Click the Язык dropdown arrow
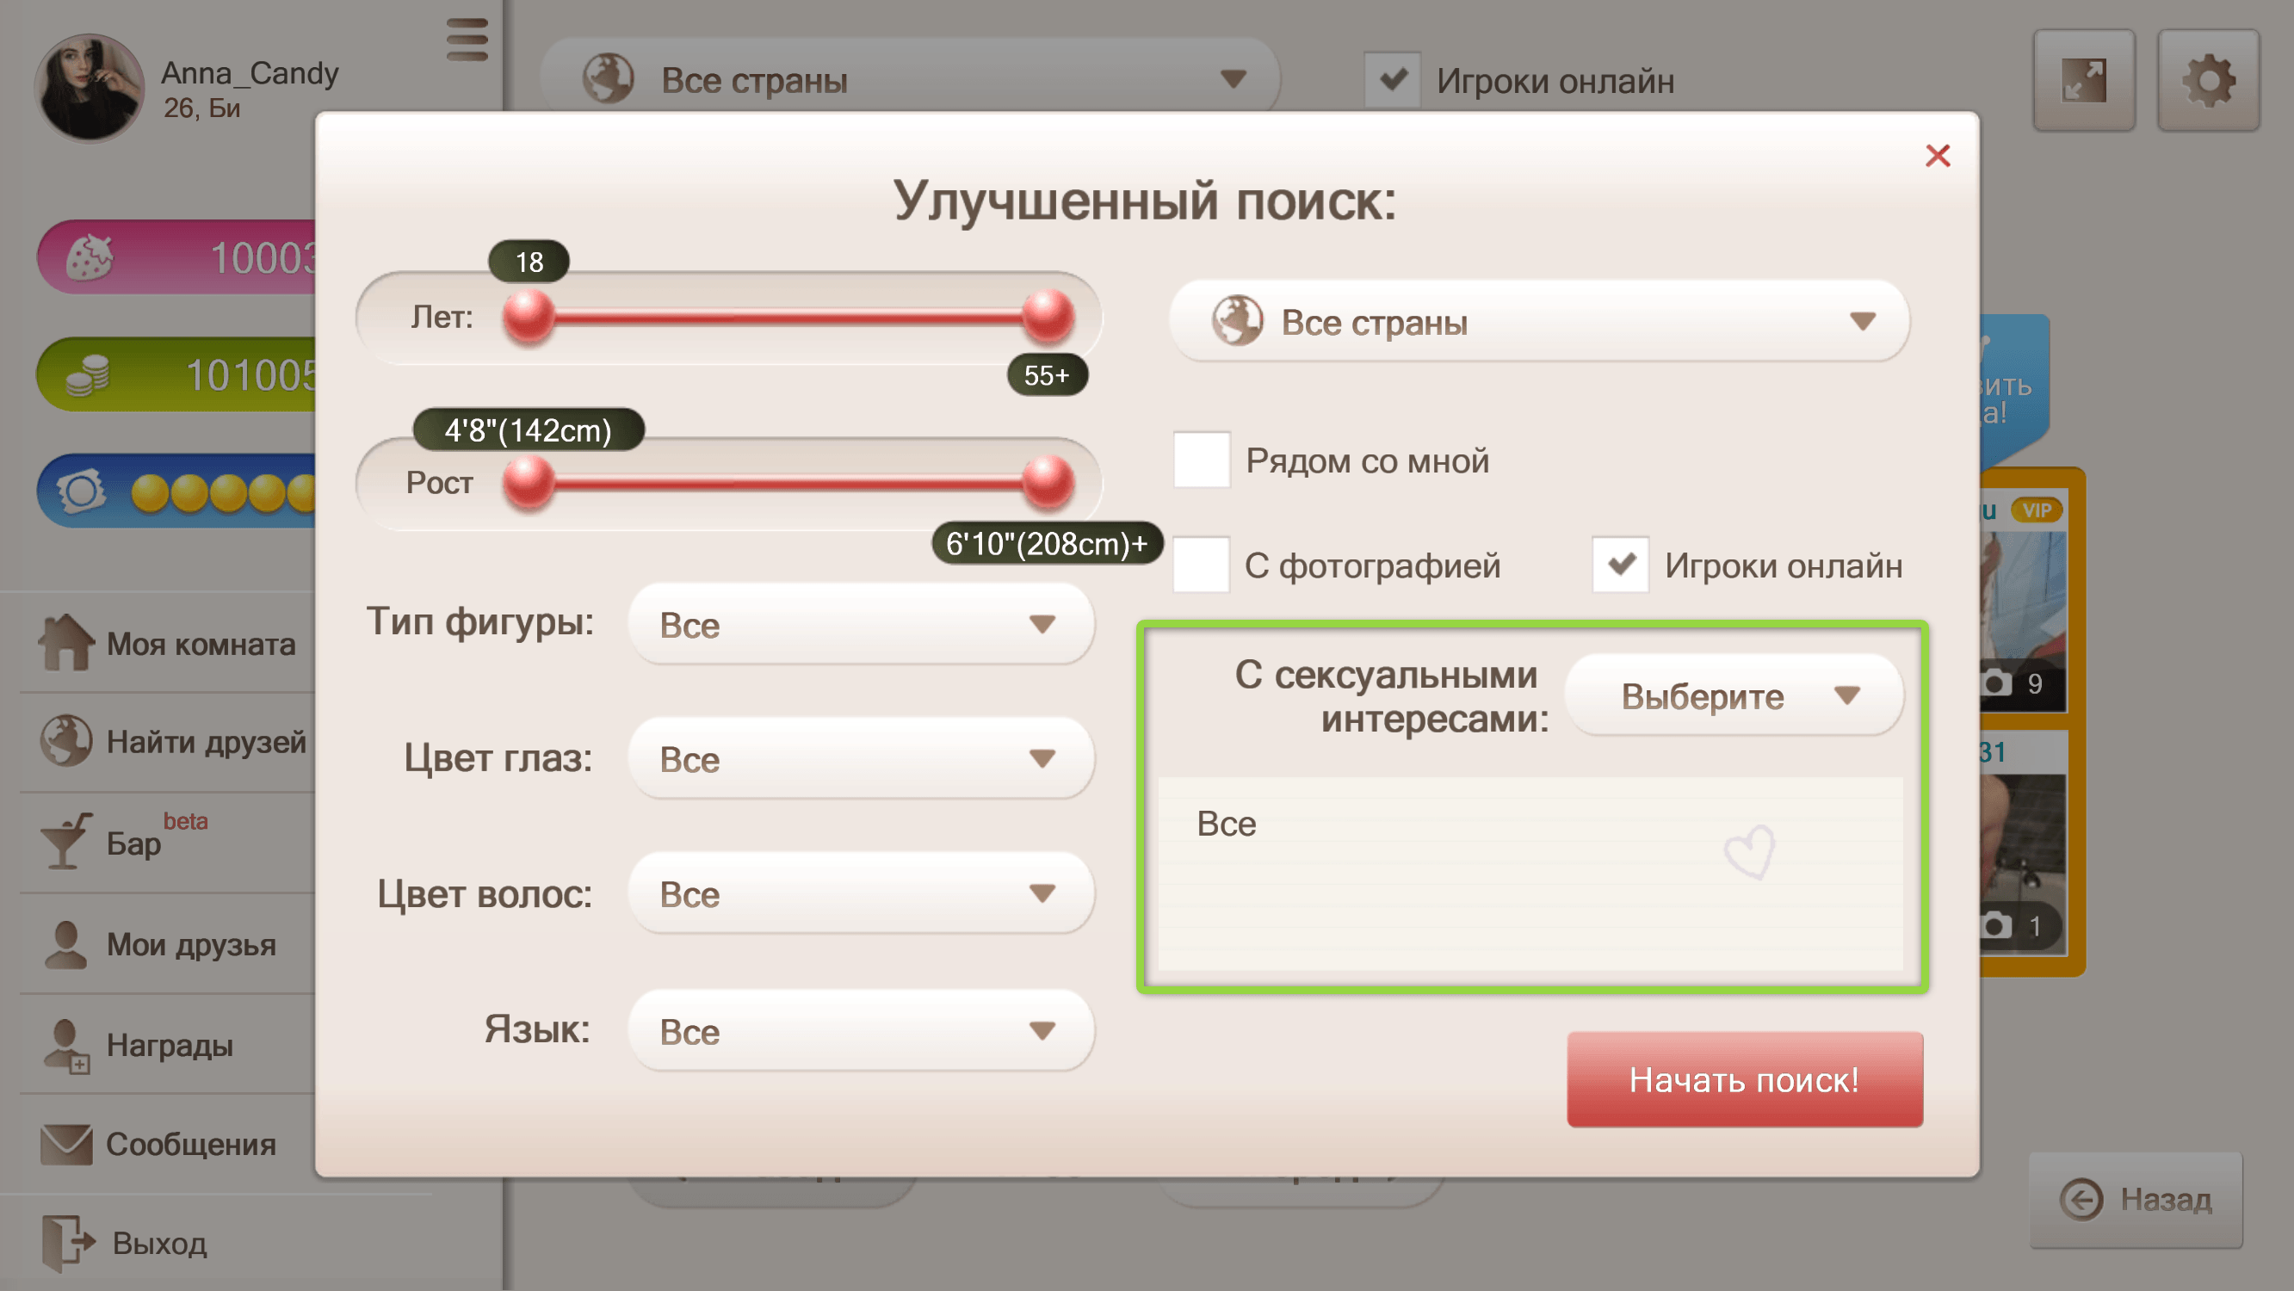Screen dimensions: 2294x1291 (x=1041, y=1031)
